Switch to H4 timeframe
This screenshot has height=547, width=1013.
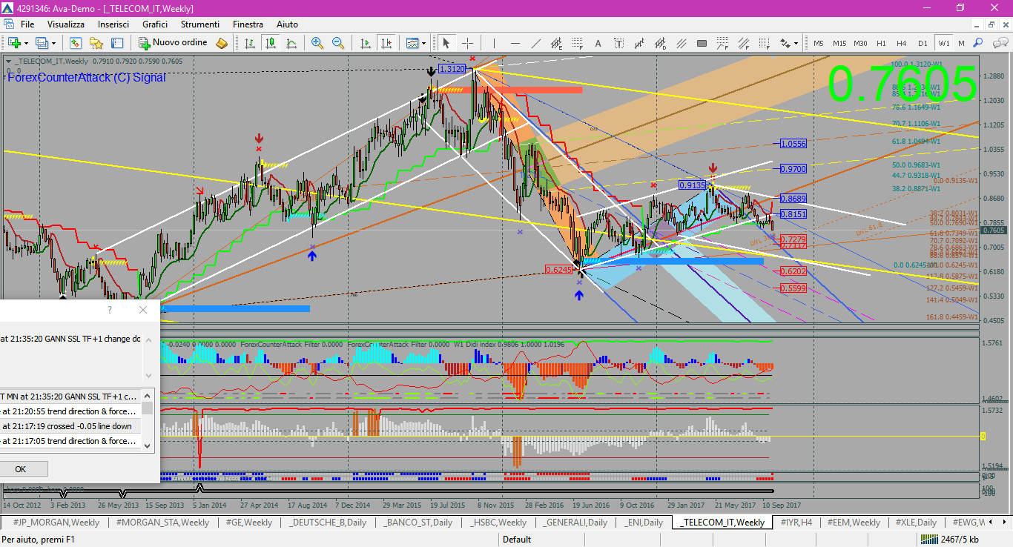(x=902, y=43)
